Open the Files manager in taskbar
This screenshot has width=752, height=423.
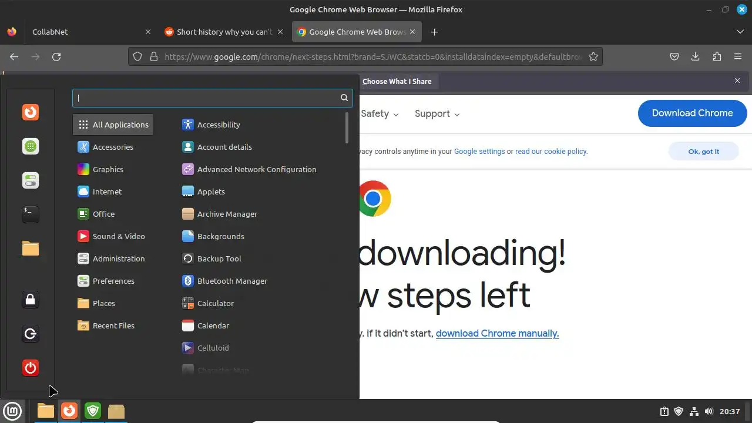point(45,411)
